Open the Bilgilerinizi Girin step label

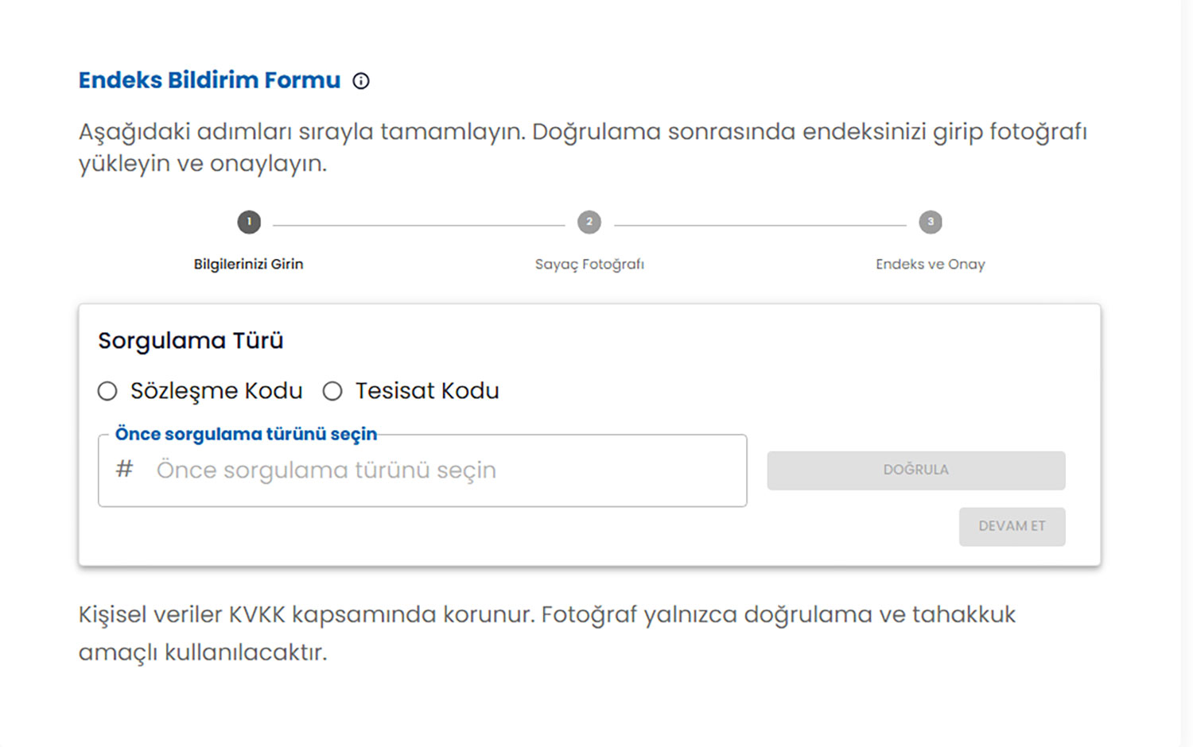point(249,265)
